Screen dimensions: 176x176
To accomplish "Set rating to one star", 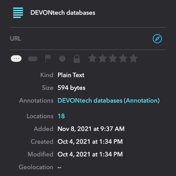I will pyautogui.click(x=92, y=58).
